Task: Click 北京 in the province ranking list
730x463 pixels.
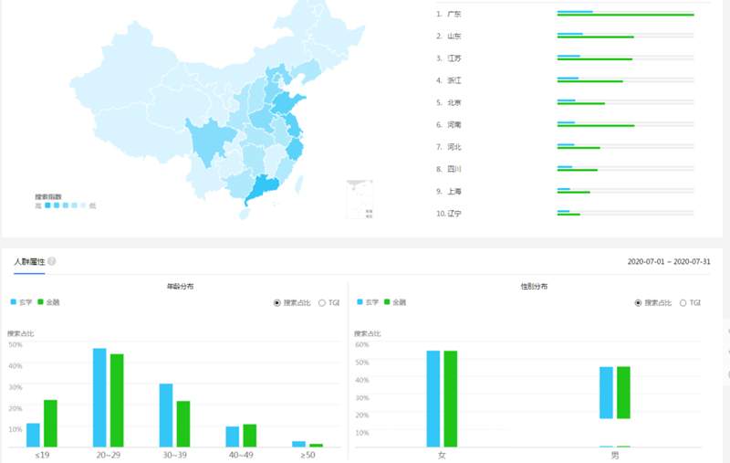Action: coord(454,102)
